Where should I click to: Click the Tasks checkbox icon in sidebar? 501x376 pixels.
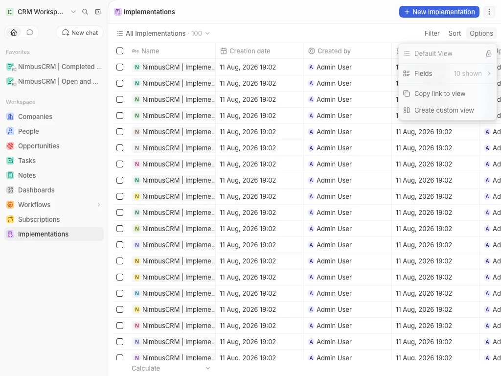tap(10, 161)
